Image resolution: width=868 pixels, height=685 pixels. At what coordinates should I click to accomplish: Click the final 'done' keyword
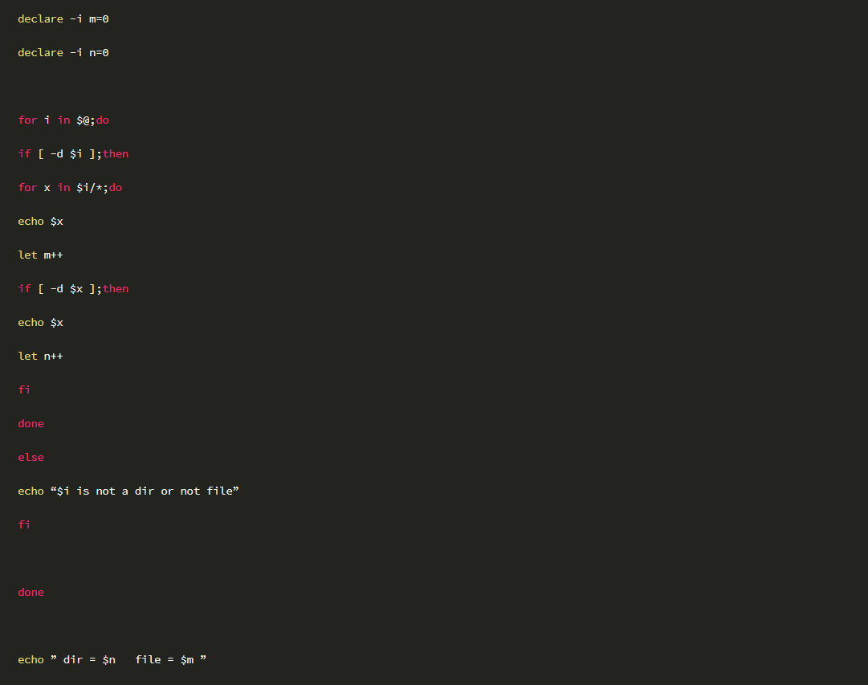tap(31, 593)
